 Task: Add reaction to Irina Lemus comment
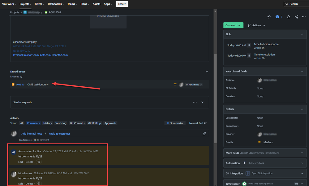(x=39, y=184)
